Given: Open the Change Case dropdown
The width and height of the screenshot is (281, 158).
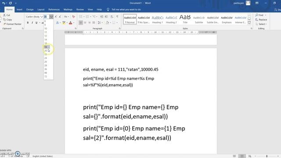Looking at the screenshot, I should point(66,17).
